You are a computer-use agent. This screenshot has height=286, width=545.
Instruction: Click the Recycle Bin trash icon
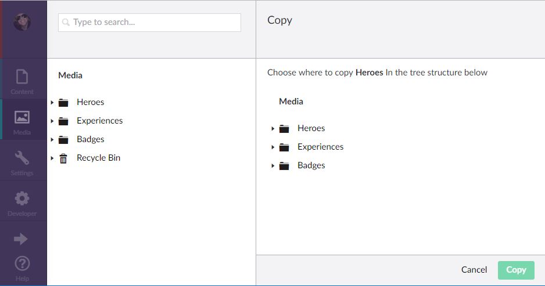pyautogui.click(x=64, y=158)
